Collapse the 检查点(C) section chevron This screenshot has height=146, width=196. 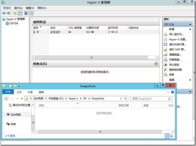[x=156, y=64]
